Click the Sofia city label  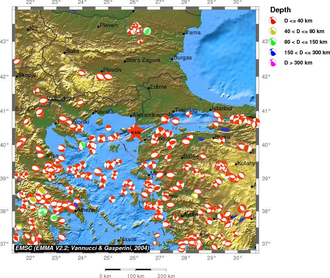73,51
